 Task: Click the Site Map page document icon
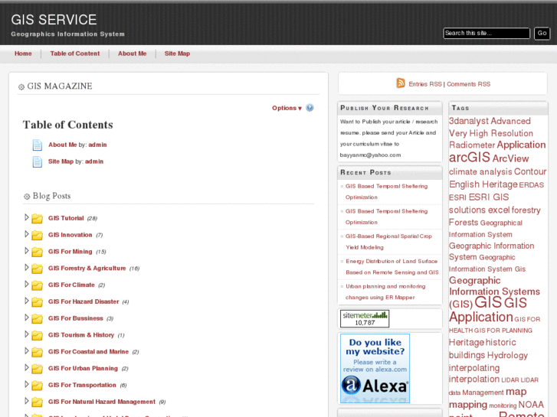38,161
